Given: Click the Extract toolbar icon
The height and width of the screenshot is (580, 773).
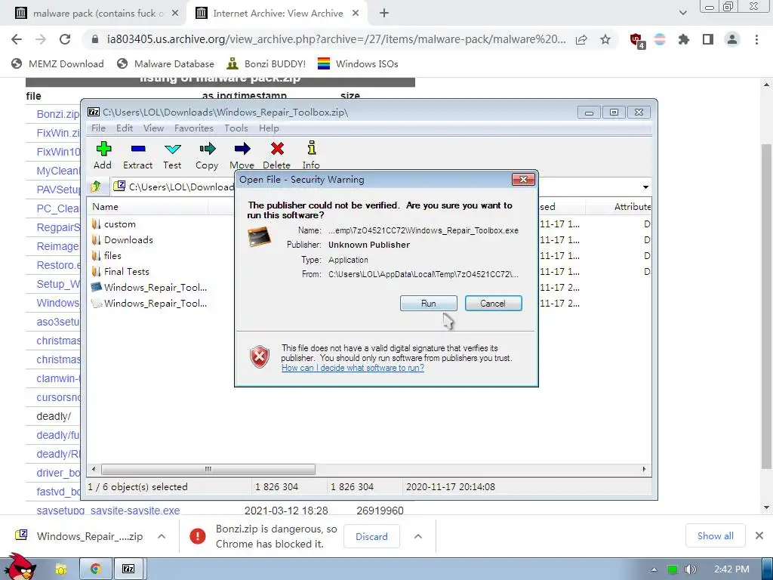Looking at the screenshot, I should (x=137, y=156).
